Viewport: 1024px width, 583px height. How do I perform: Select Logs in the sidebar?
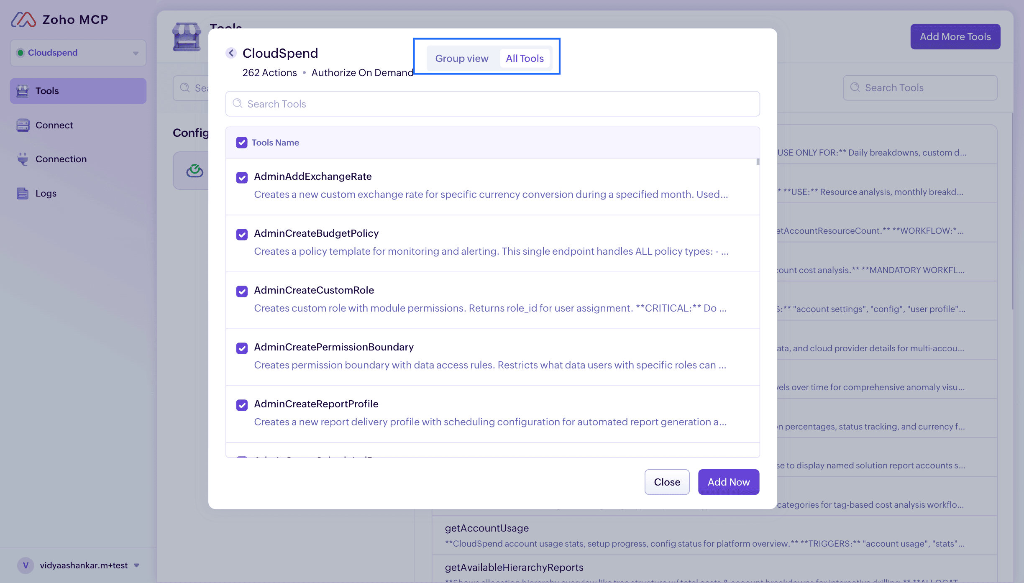pyautogui.click(x=78, y=193)
